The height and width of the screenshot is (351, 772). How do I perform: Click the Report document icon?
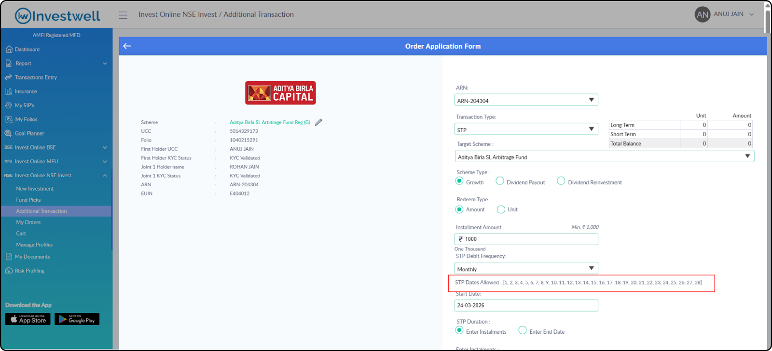(9, 63)
